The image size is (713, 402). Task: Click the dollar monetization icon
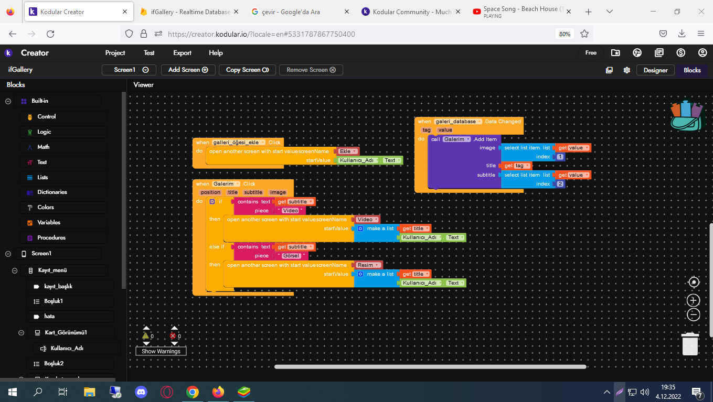point(680,52)
